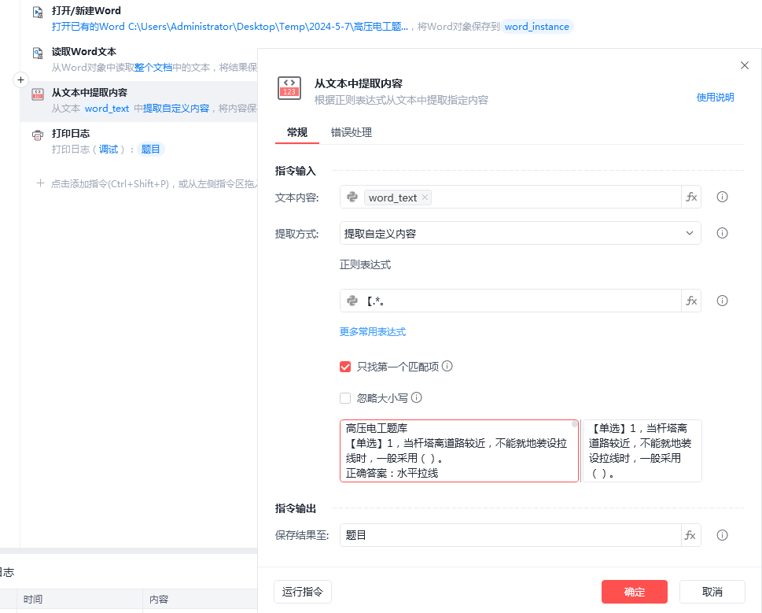Click help icon beside 只找第一个匹配项

[447, 366]
